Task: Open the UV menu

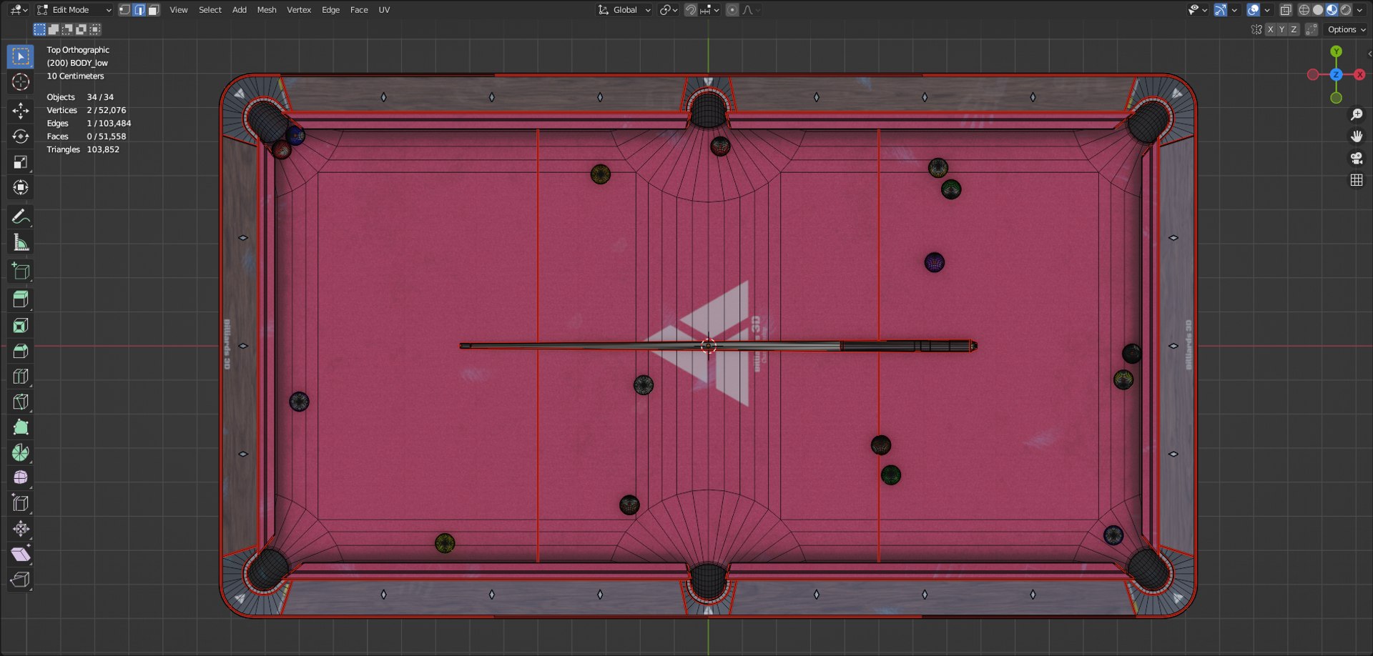Action: coord(384,10)
